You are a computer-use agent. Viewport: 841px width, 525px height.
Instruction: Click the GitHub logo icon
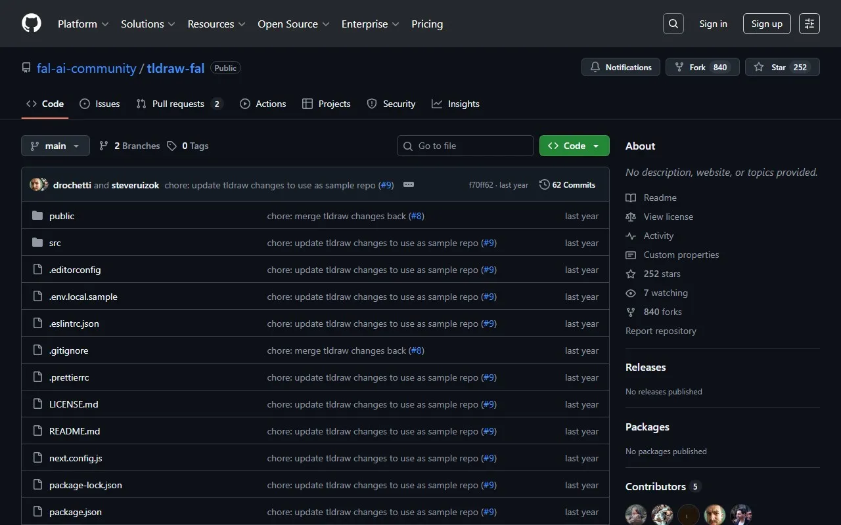click(x=32, y=24)
